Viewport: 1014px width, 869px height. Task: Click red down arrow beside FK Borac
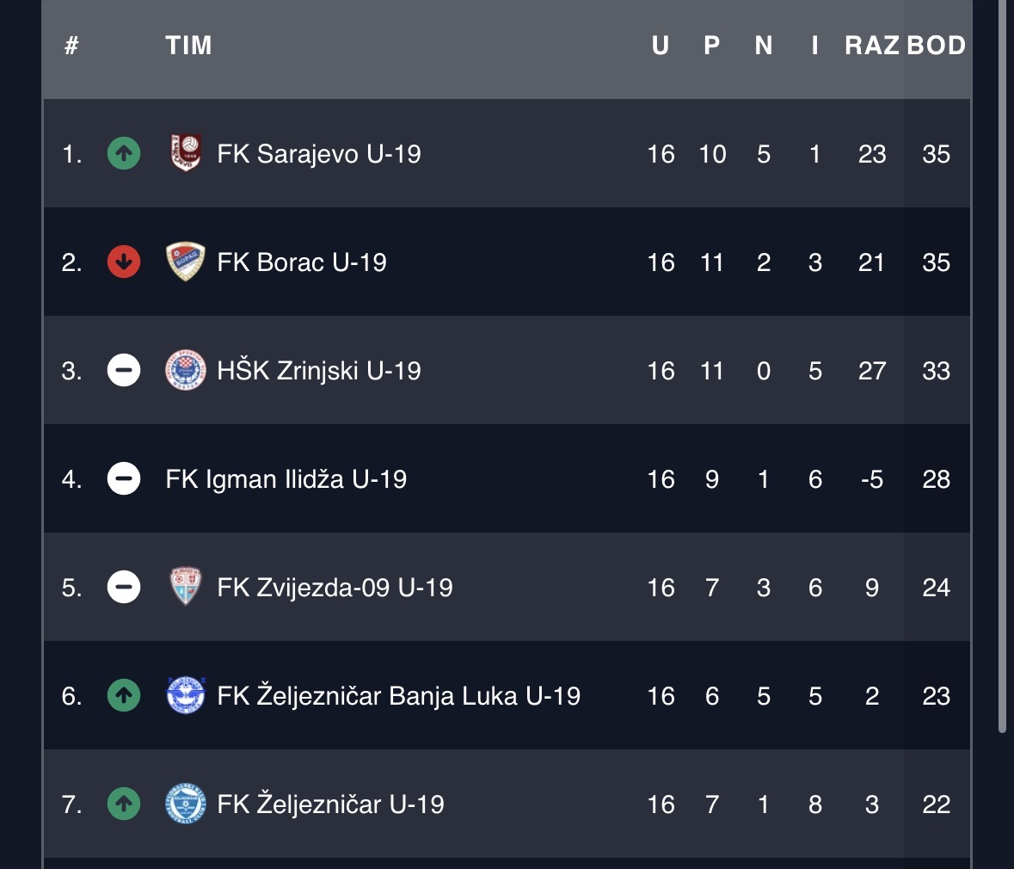124,262
